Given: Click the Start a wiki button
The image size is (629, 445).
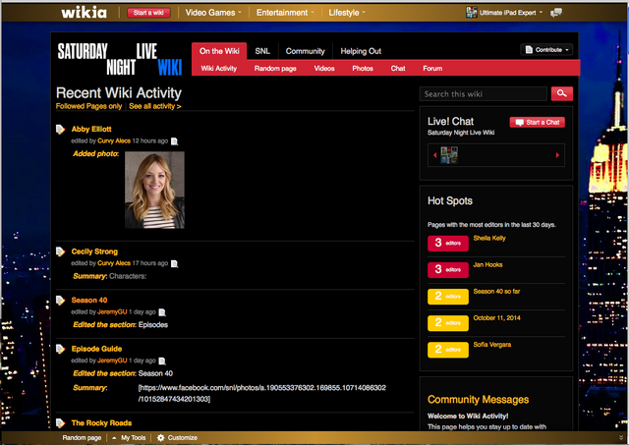Looking at the screenshot, I should pyautogui.click(x=148, y=13).
